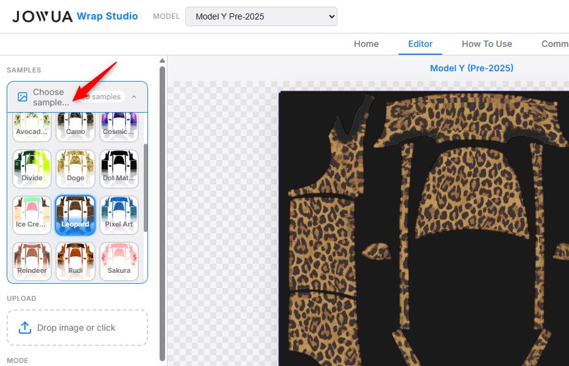
Task: Apply the Doge sample wrap
Action: tap(76, 169)
